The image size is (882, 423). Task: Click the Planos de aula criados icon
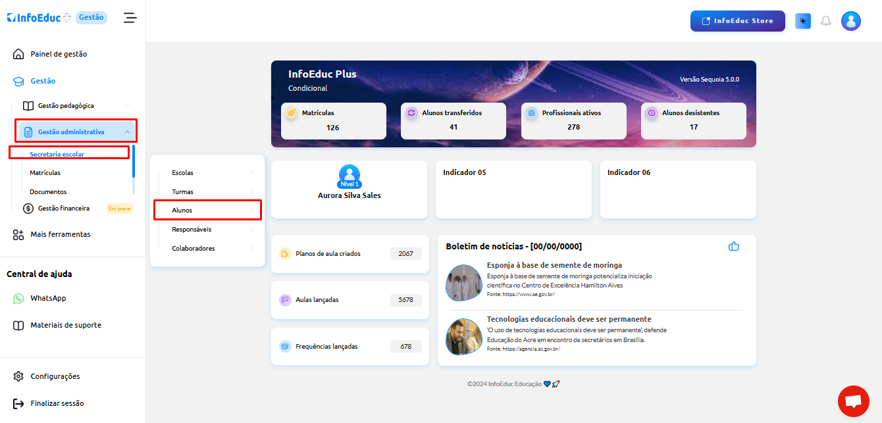[x=285, y=254]
